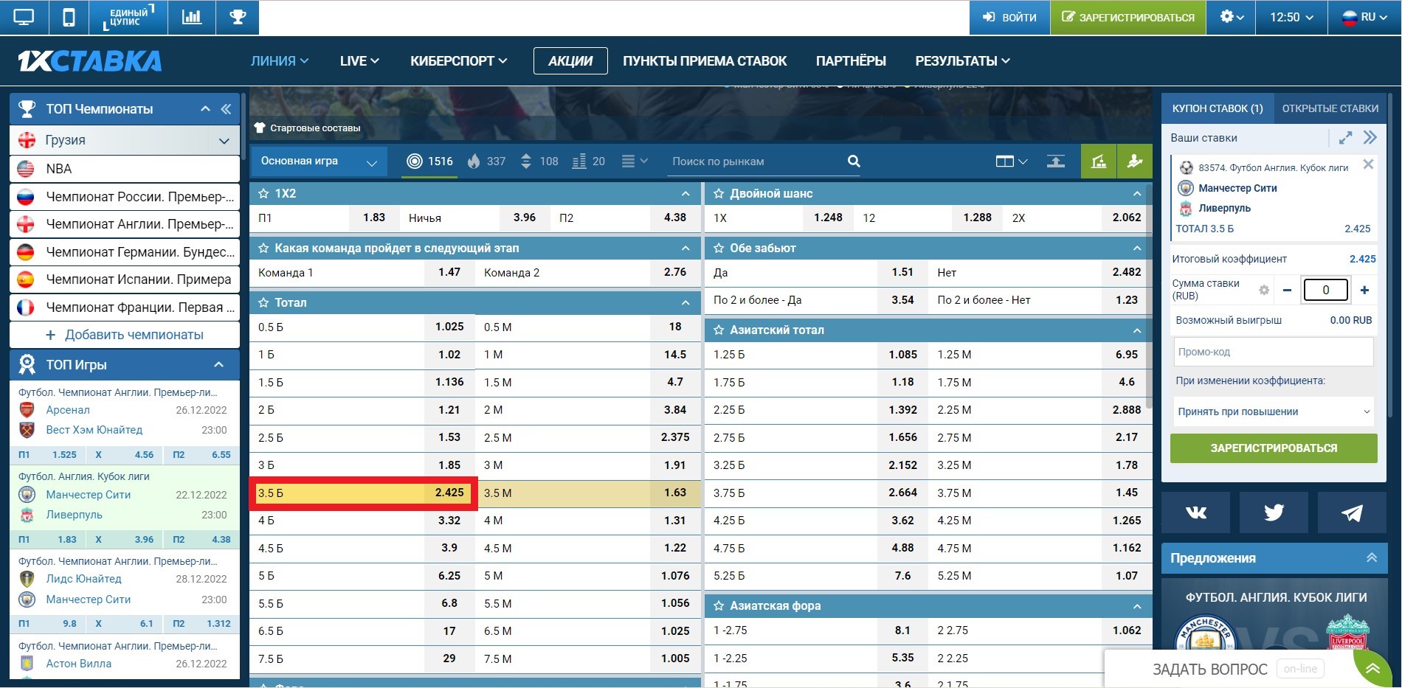Click the Добавить чемпионаты link
The image size is (1402, 688).
tap(125, 335)
